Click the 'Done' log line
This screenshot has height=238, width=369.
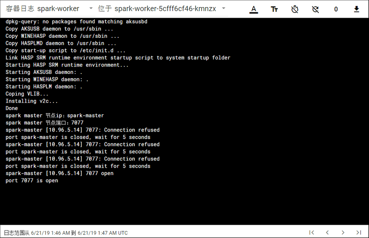tap(12, 108)
